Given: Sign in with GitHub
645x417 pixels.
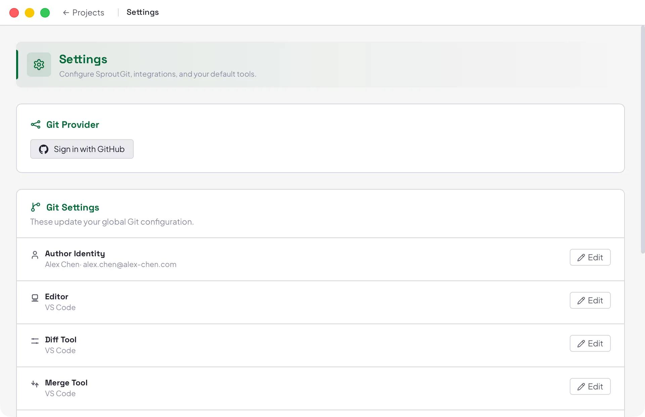Looking at the screenshot, I should (x=82, y=149).
